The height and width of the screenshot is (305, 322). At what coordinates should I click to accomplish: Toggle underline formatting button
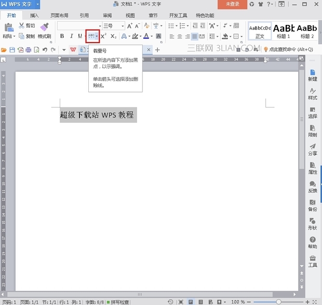(x=79, y=36)
